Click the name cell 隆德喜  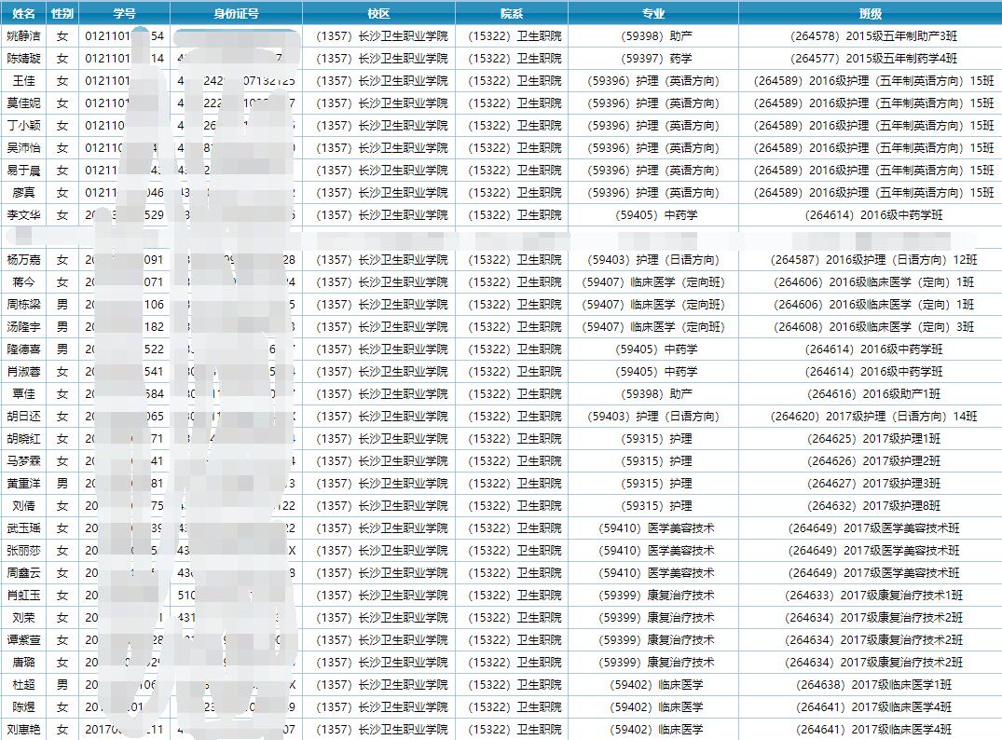coord(23,349)
